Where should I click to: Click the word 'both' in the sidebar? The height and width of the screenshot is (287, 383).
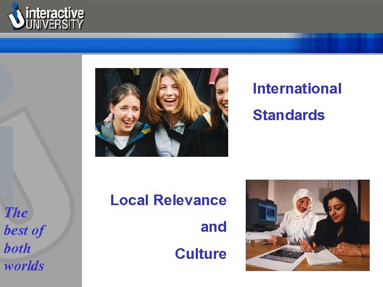[x=18, y=248]
